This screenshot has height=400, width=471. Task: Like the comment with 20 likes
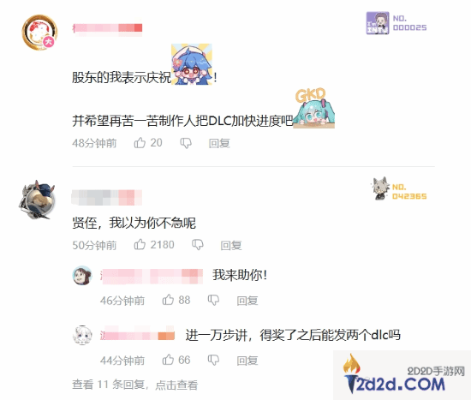tap(140, 142)
